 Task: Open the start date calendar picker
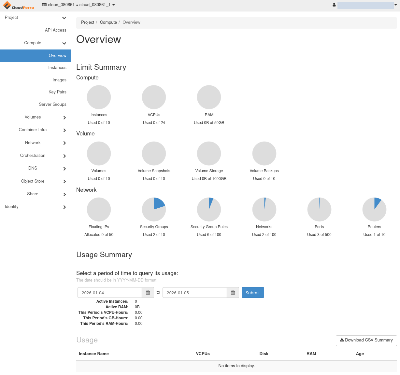click(x=148, y=293)
